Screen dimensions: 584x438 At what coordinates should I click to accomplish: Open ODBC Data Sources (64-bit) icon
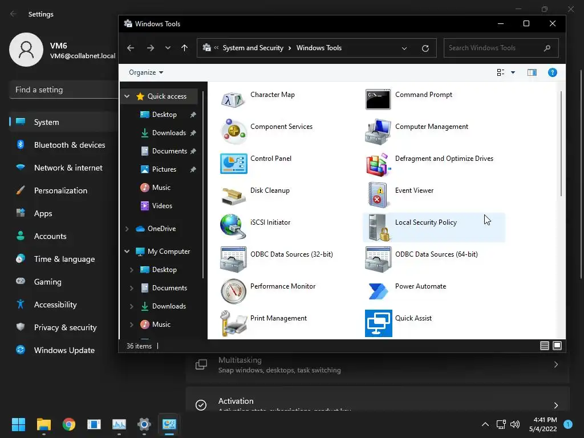(x=378, y=259)
